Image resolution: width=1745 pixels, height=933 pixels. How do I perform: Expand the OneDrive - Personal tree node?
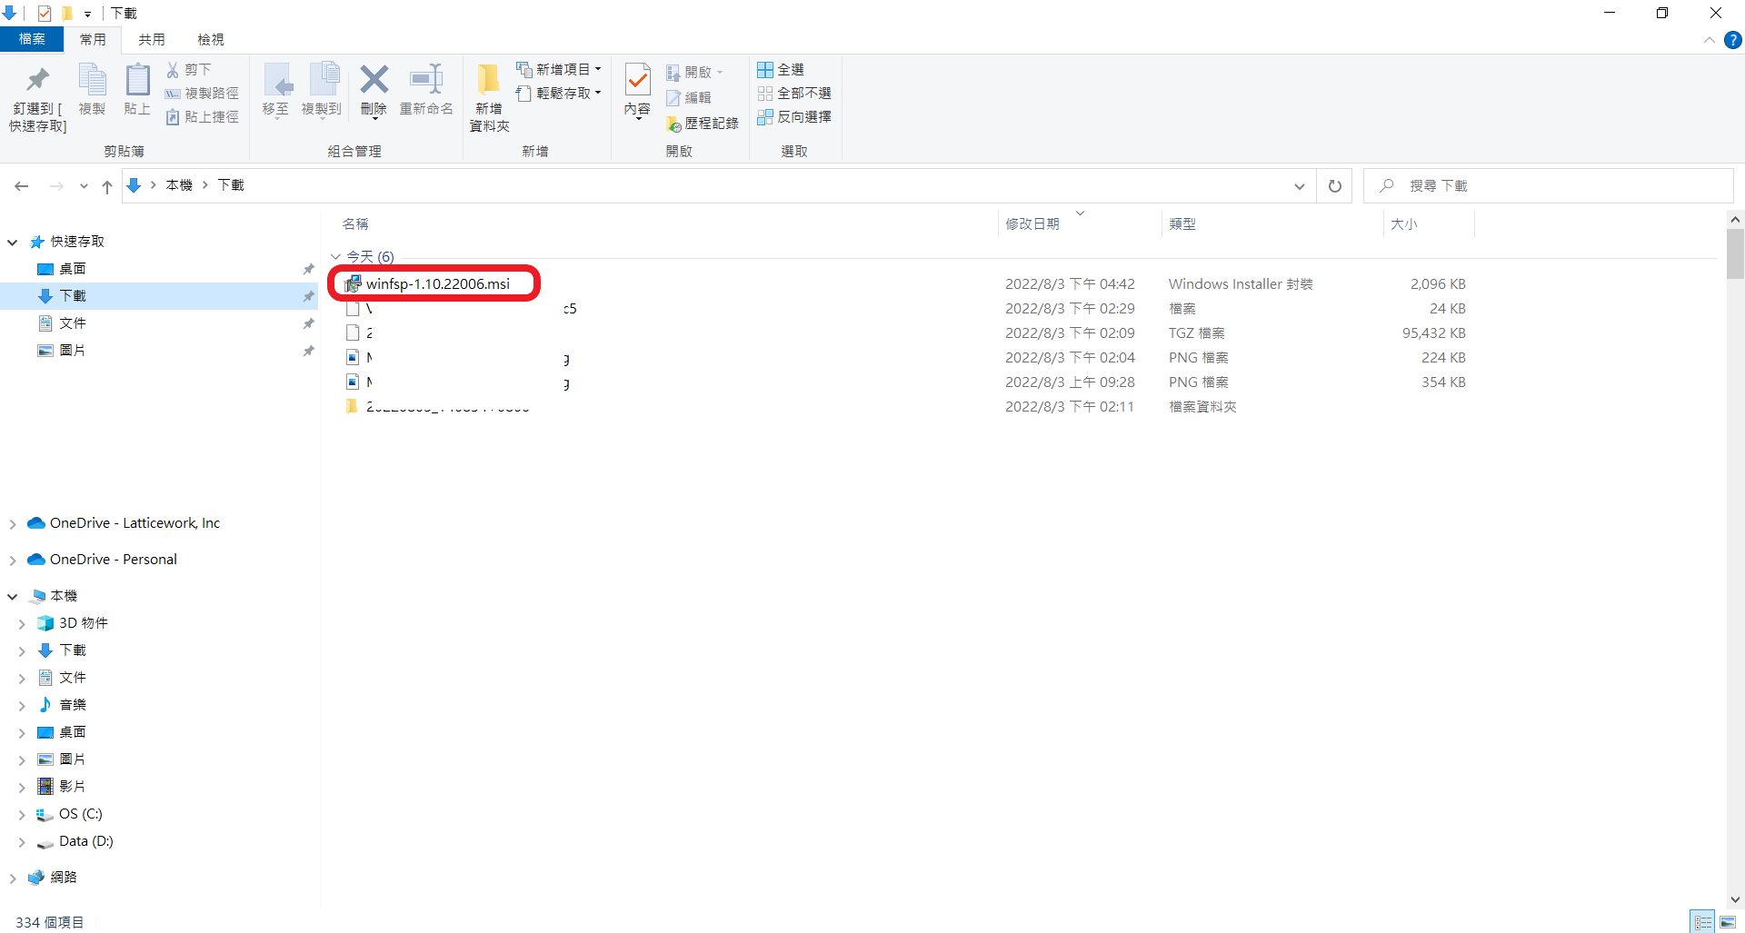click(x=13, y=561)
